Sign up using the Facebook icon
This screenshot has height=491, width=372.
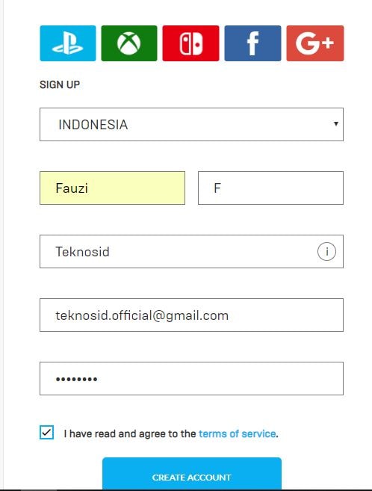coord(252,43)
